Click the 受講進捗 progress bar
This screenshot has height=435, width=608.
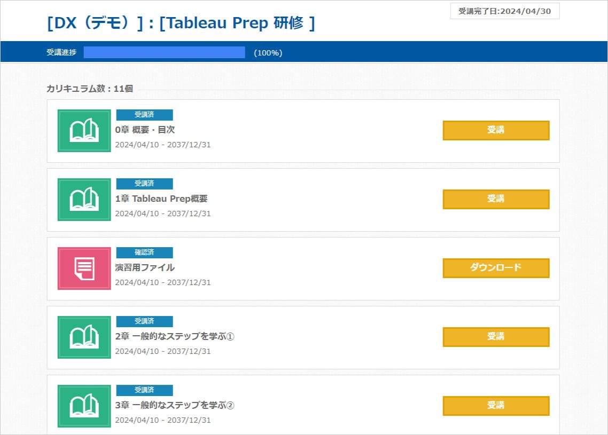click(163, 52)
